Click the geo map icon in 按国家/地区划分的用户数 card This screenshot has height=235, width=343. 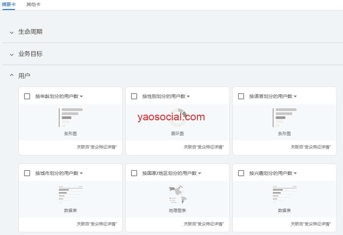178,195
